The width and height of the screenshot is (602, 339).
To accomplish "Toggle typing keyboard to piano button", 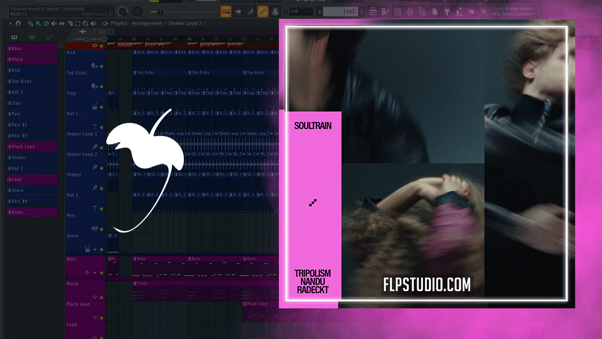I will click(226, 11).
